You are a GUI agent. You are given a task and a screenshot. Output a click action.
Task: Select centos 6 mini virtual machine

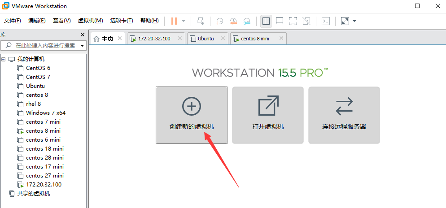click(43, 139)
